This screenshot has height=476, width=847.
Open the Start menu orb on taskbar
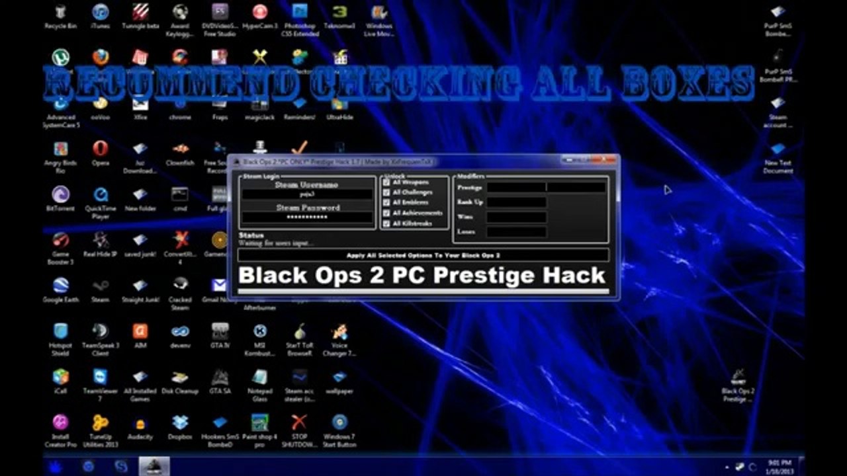[54, 465]
